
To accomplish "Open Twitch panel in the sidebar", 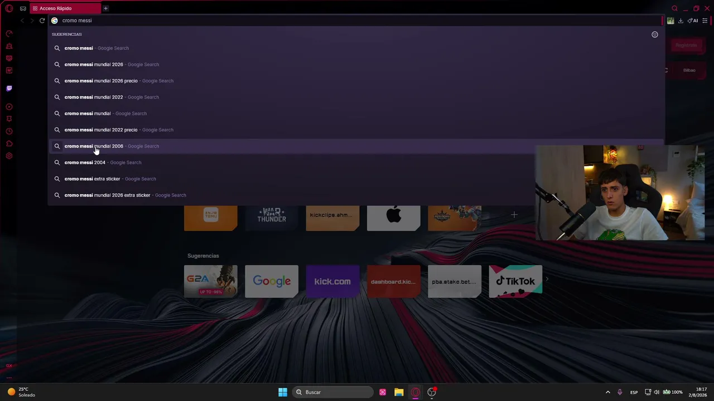I will [x=9, y=88].
